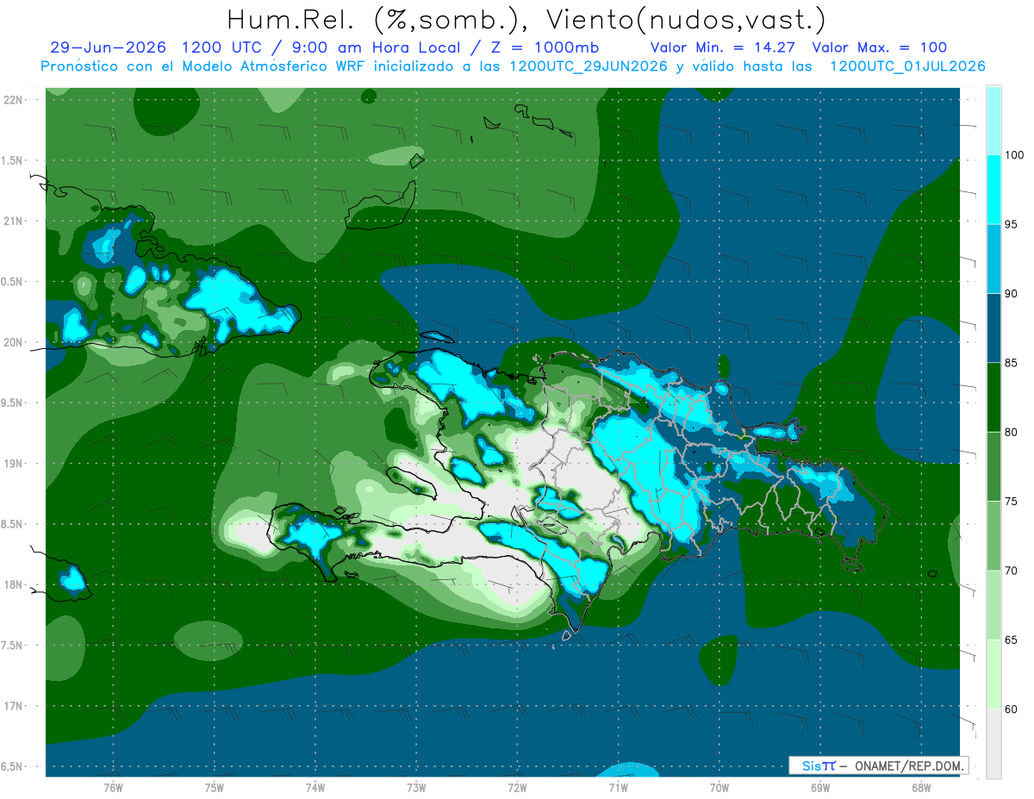Choose the pale green 65–70 legend swatch

994,605
